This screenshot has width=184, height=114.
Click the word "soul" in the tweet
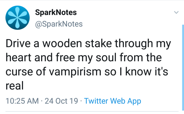[x=106, y=57]
